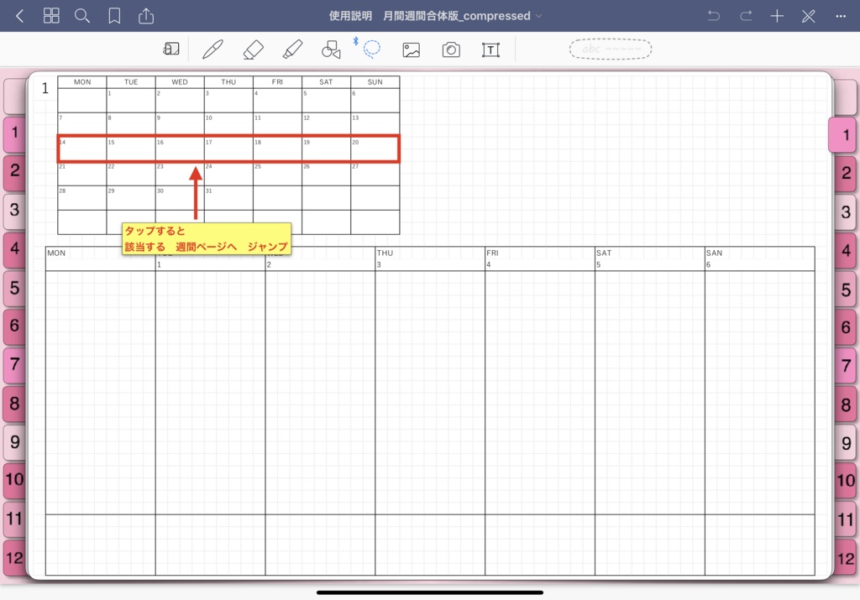Select right-side tab 4

[x=845, y=251]
